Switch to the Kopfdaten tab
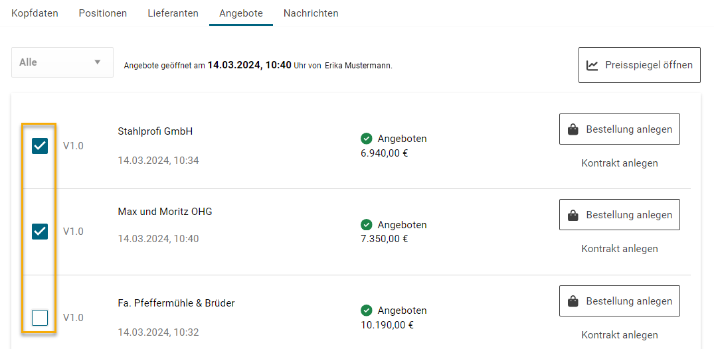This screenshot has height=349, width=714. tap(35, 13)
